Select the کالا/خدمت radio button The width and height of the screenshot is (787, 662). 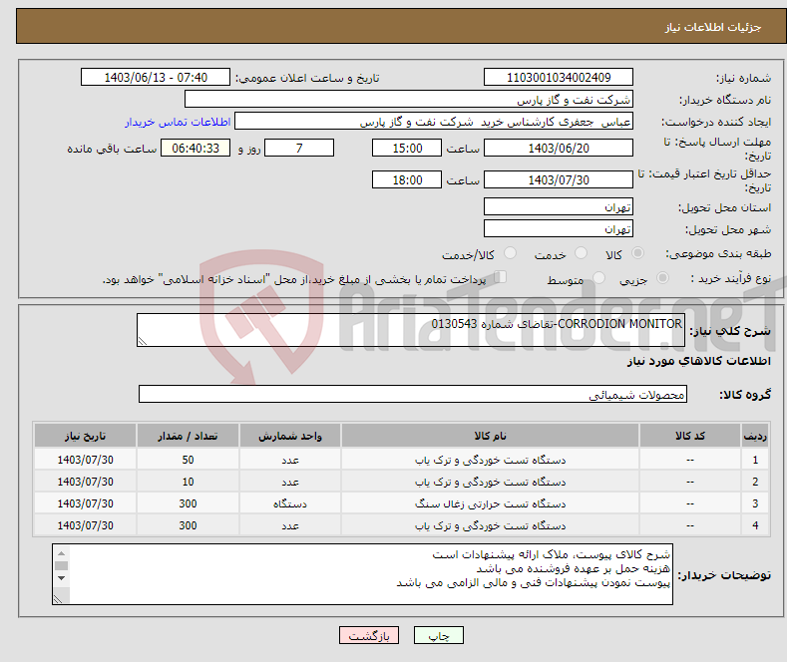510,253
